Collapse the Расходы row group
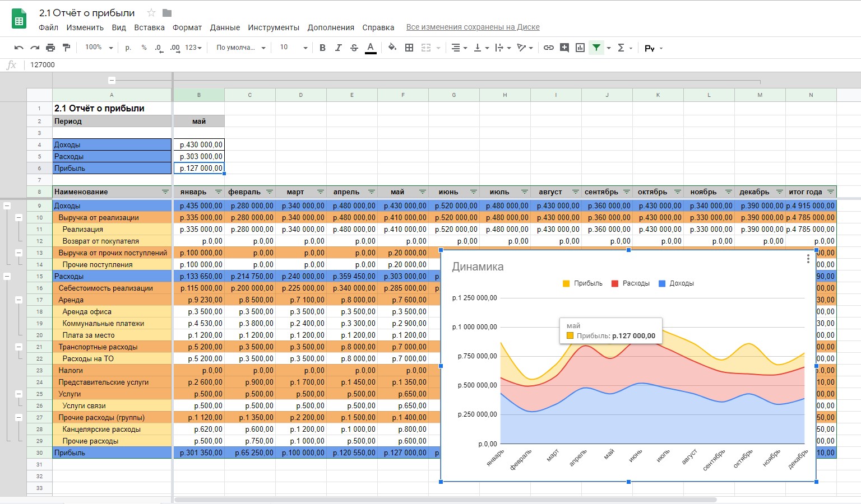This screenshot has width=861, height=504. [7, 276]
